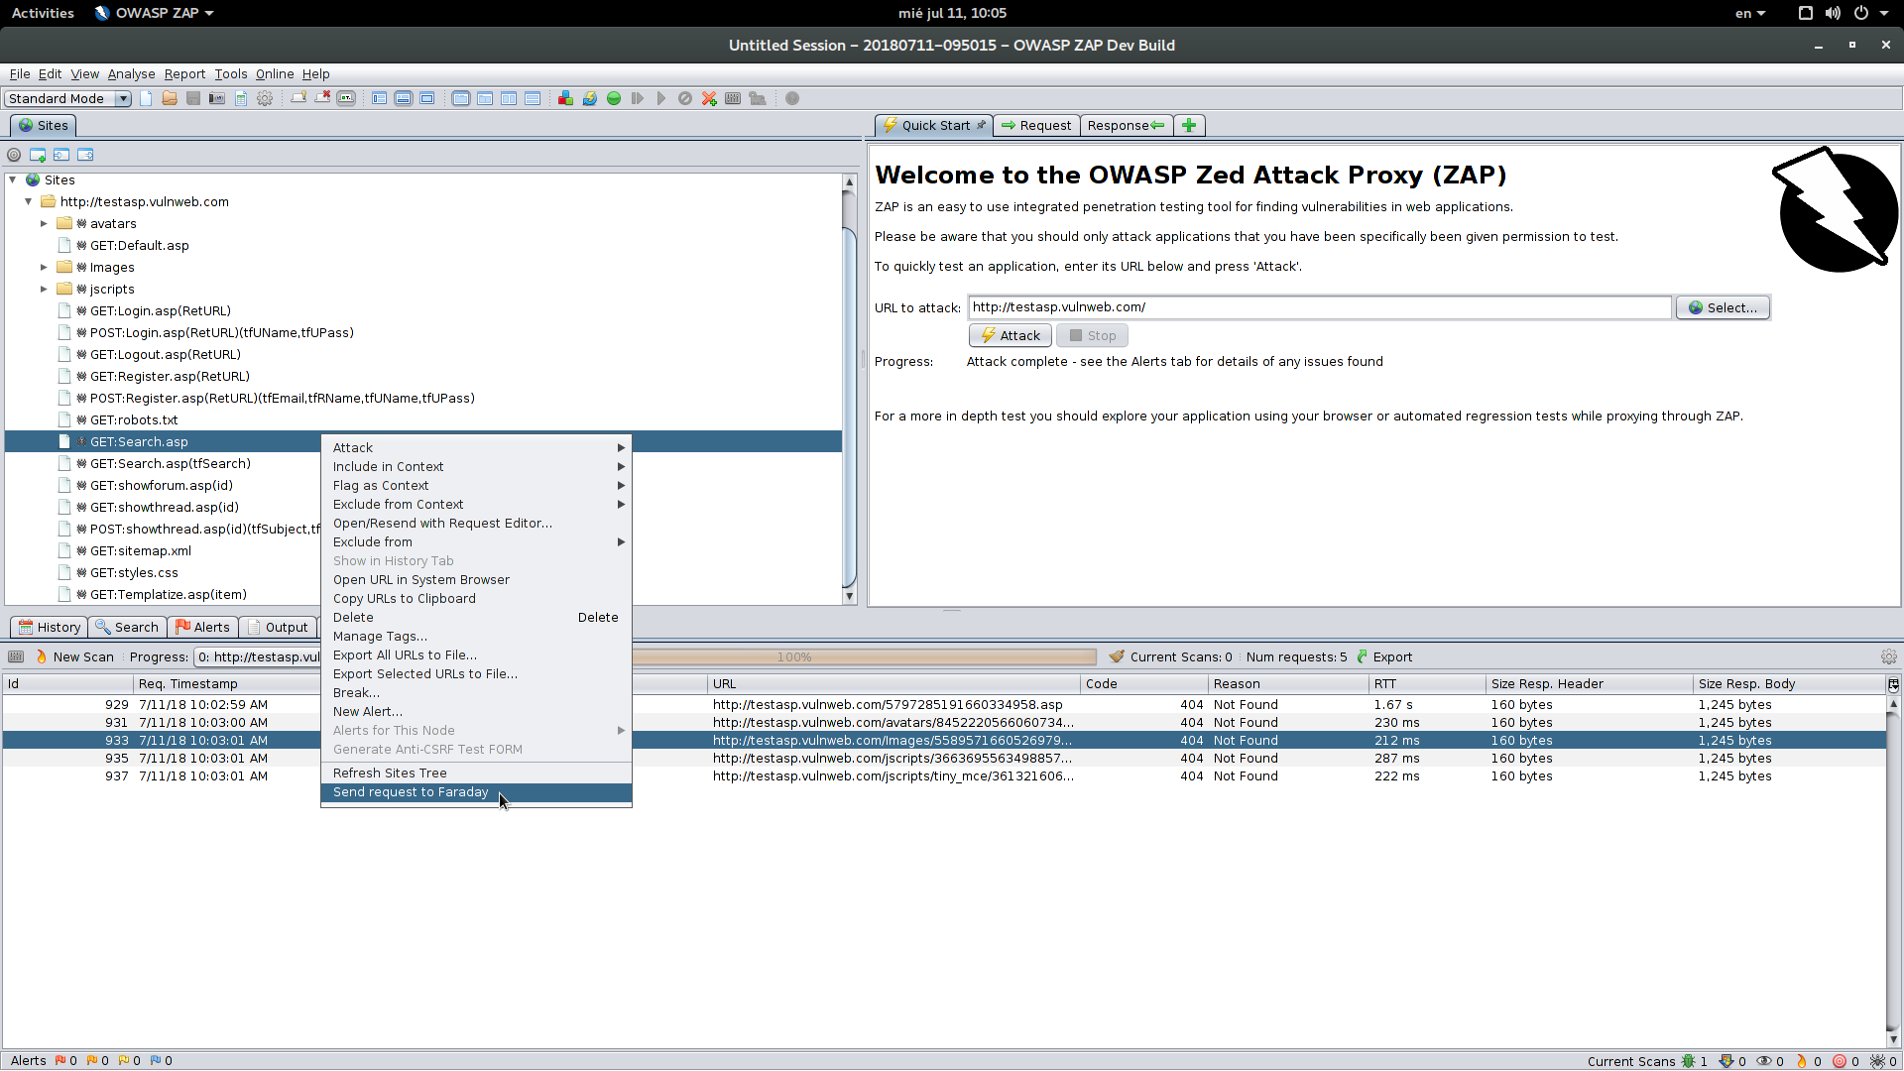
Task: Select Refresh Sites Tree menu entry
Action: [x=476, y=773]
